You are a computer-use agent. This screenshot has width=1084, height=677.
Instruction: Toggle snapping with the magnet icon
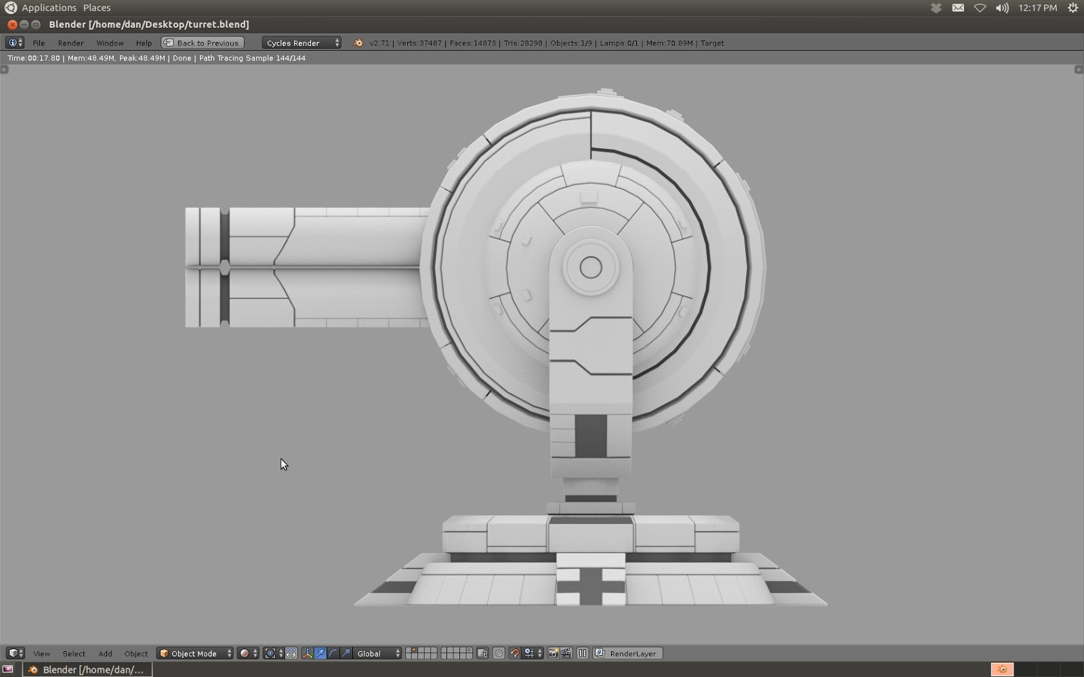pos(516,653)
